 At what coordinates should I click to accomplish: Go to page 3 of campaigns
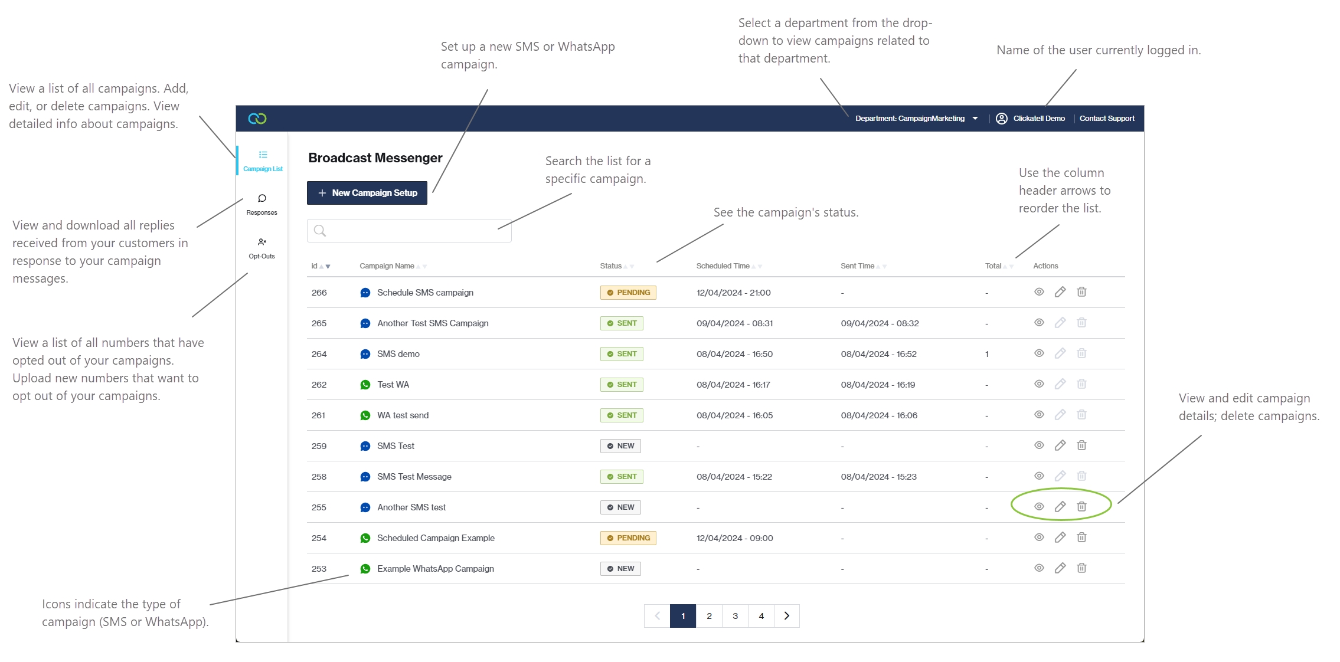click(735, 616)
